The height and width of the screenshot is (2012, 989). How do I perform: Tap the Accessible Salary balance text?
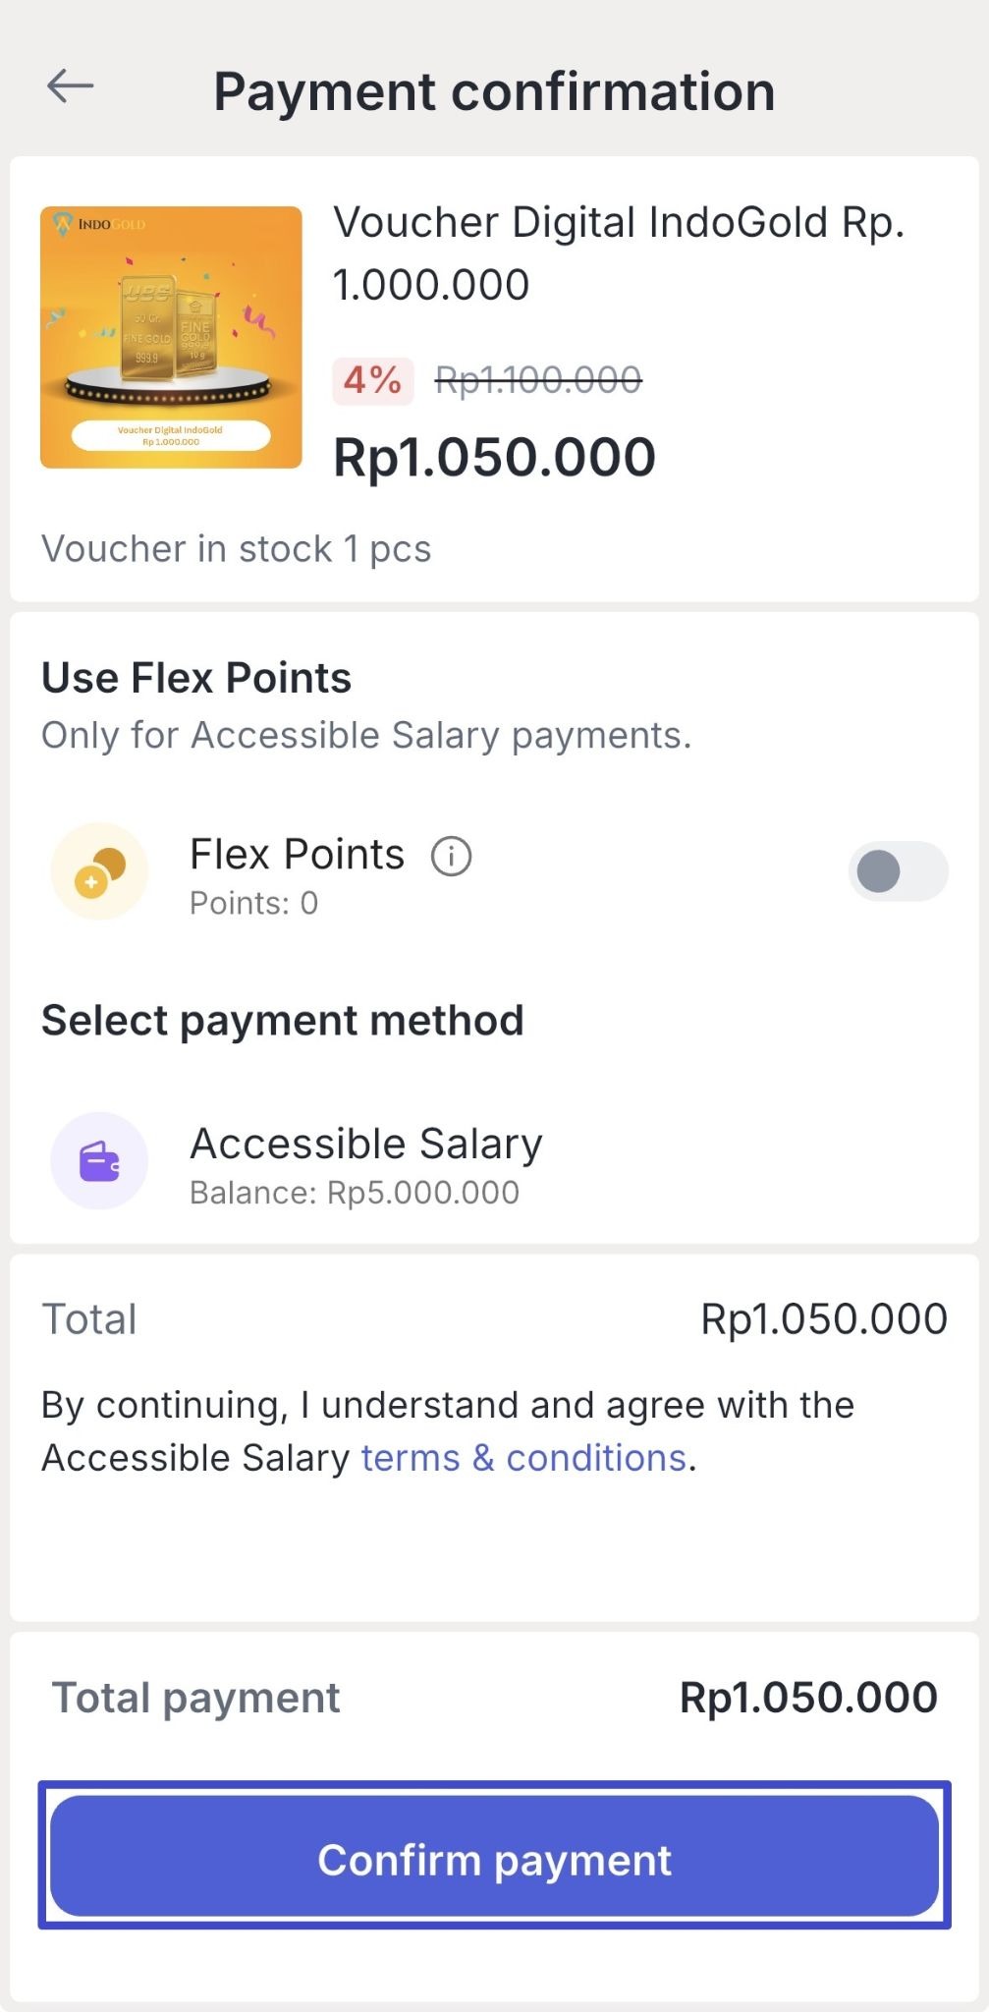click(355, 1193)
